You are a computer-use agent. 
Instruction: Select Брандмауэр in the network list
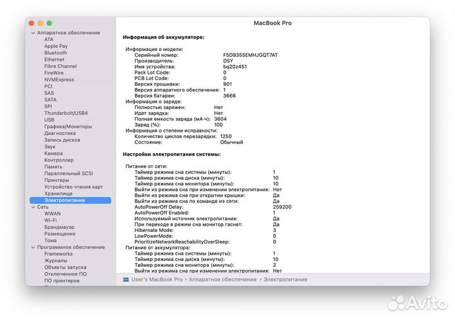click(x=59, y=227)
